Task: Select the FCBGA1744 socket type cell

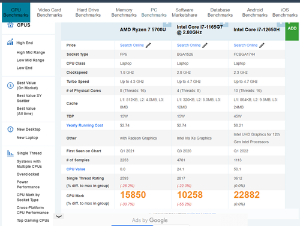Action: point(244,55)
